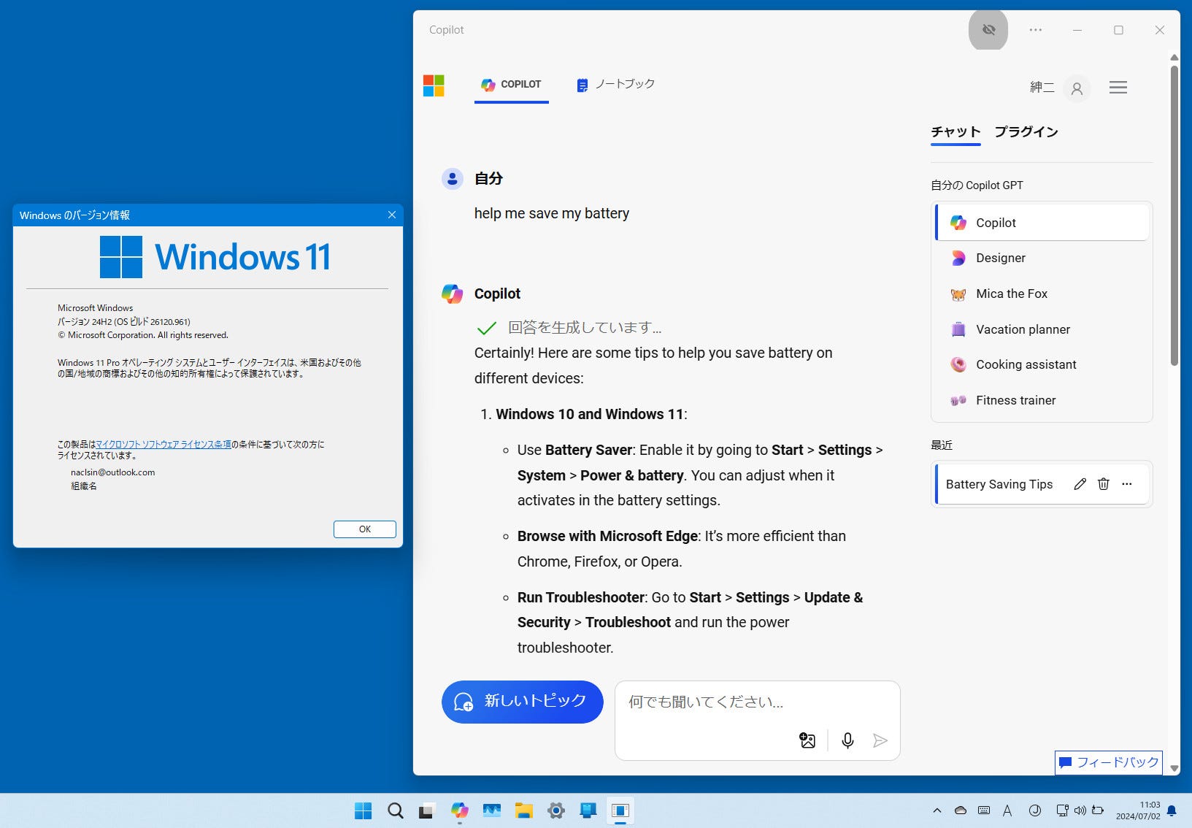Screen dimensions: 1192x828
Task: Open Search from the taskbar
Action: (x=396, y=810)
